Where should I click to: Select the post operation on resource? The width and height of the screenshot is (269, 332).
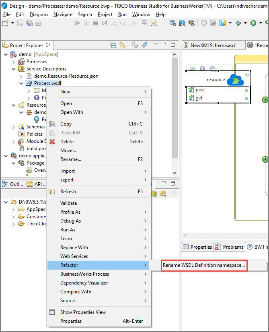pyautogui.click(x=200, y=90)
